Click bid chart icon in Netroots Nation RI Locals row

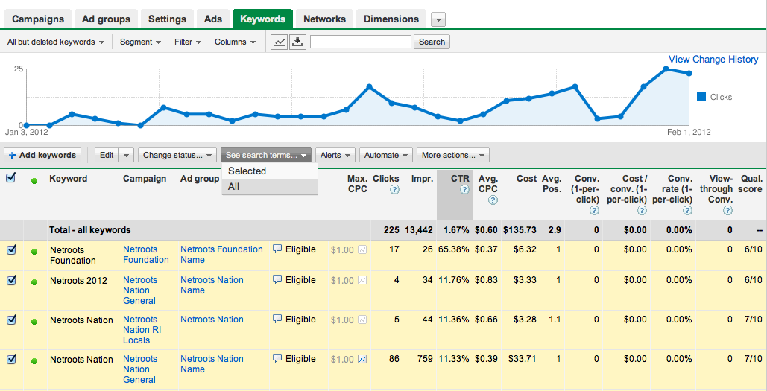(362, 320)
